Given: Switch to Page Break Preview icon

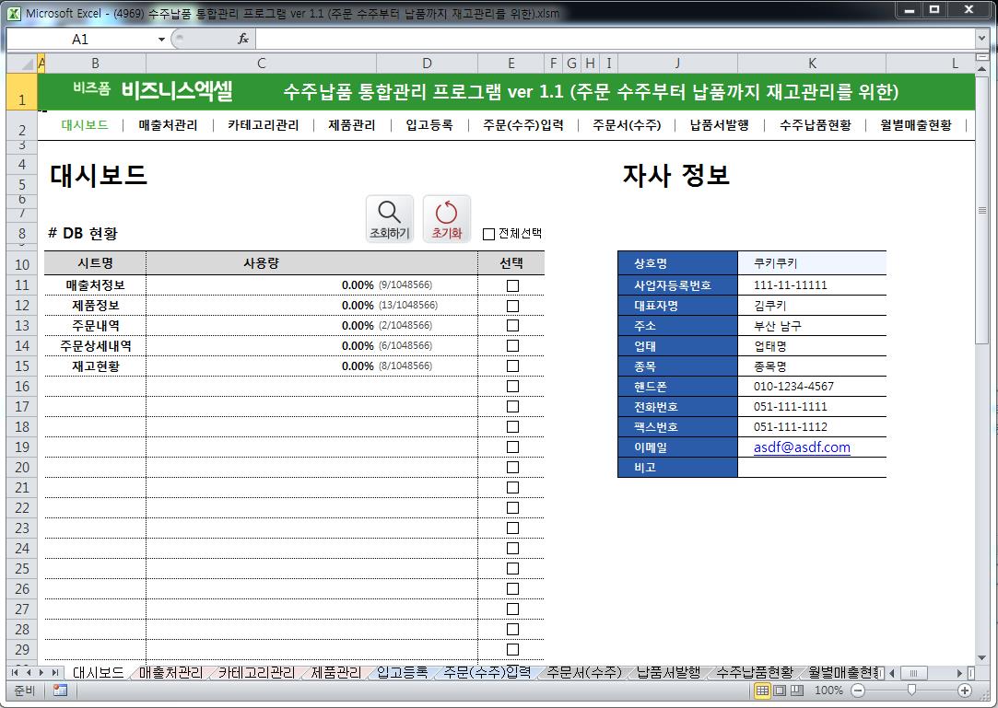Looking at the screenshot, I should click(x=796, y=691).
